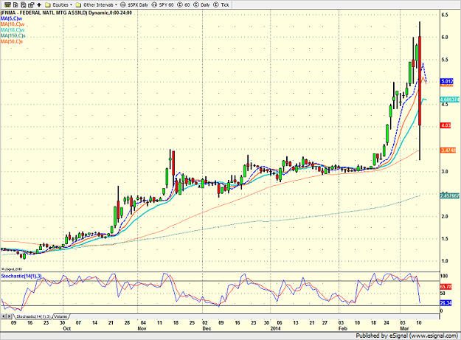Viewport: 461px width, 340px height.
Task: Click the red 4.03 price marker
Action: [446, 125]
